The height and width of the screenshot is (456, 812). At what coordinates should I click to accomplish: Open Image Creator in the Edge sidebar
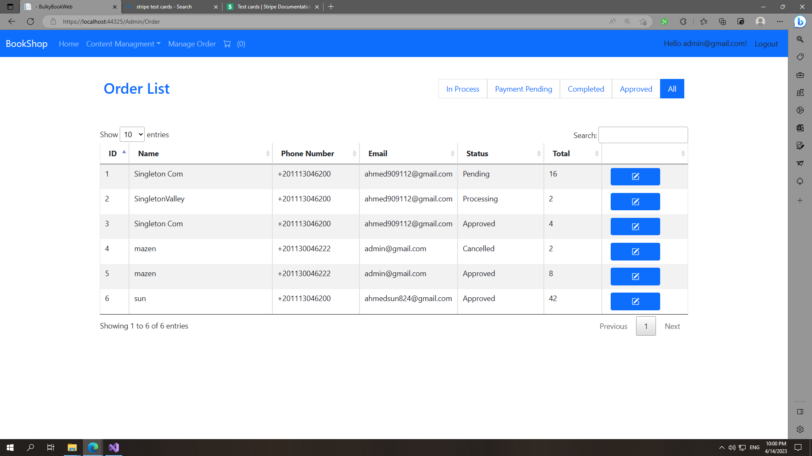tap(800, 146)
